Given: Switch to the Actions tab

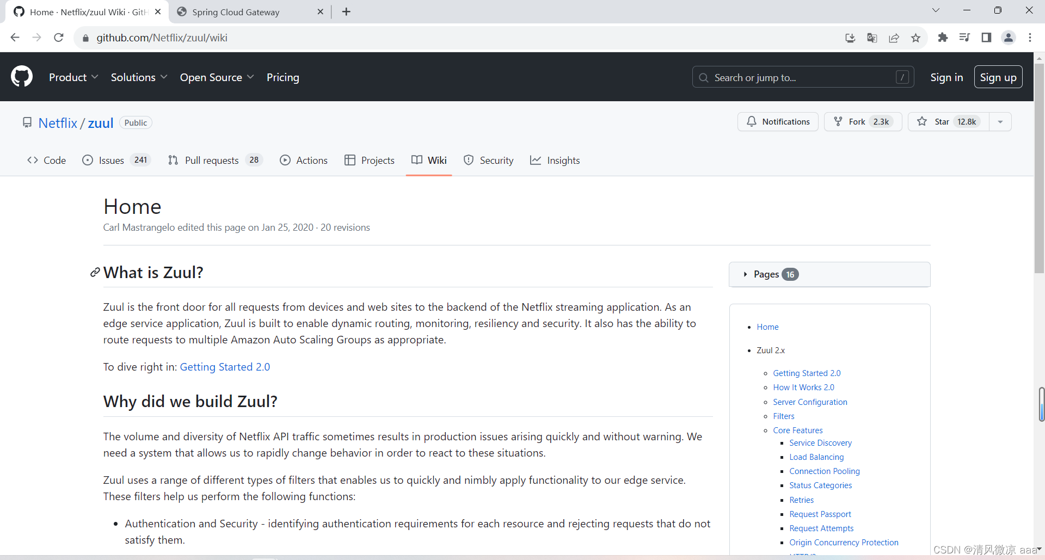Looking at the screenshot, I should pyautogui.click(x=304, y=160).
